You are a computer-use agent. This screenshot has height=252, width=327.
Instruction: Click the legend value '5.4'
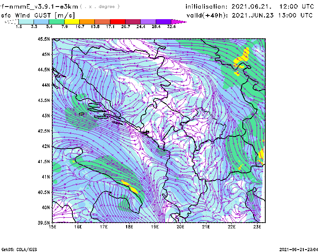click(49, 27)
